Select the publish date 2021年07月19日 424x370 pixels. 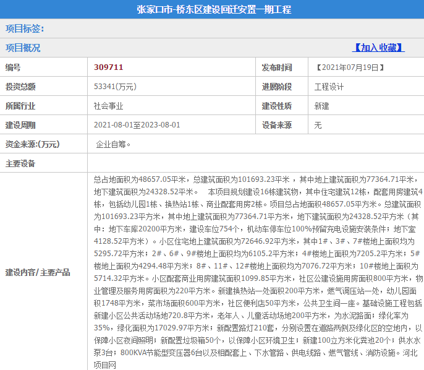[351, 67]
